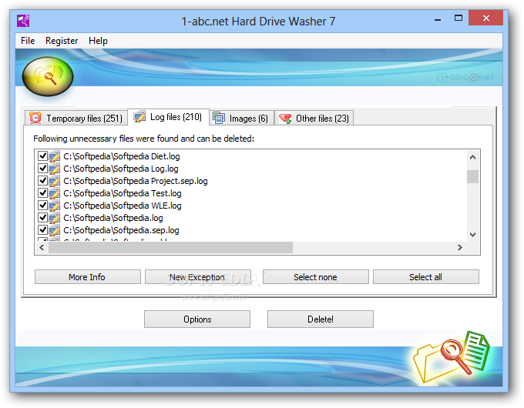Click the file list scroll up arrow
Image resolution: width=524 pixels, height=408 pixels.
(x=472, y=157)
